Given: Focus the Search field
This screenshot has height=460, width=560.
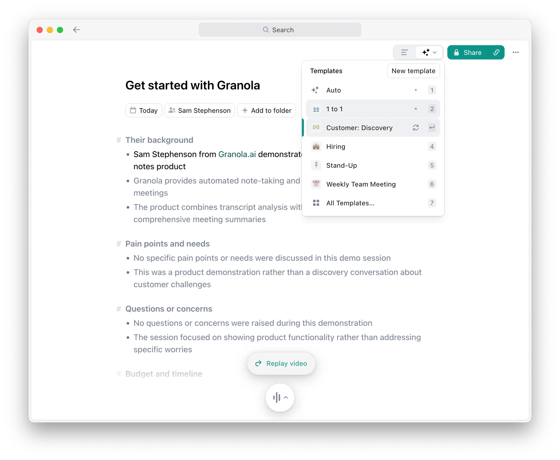Looking at the screenshot, I should pos(280,30).
